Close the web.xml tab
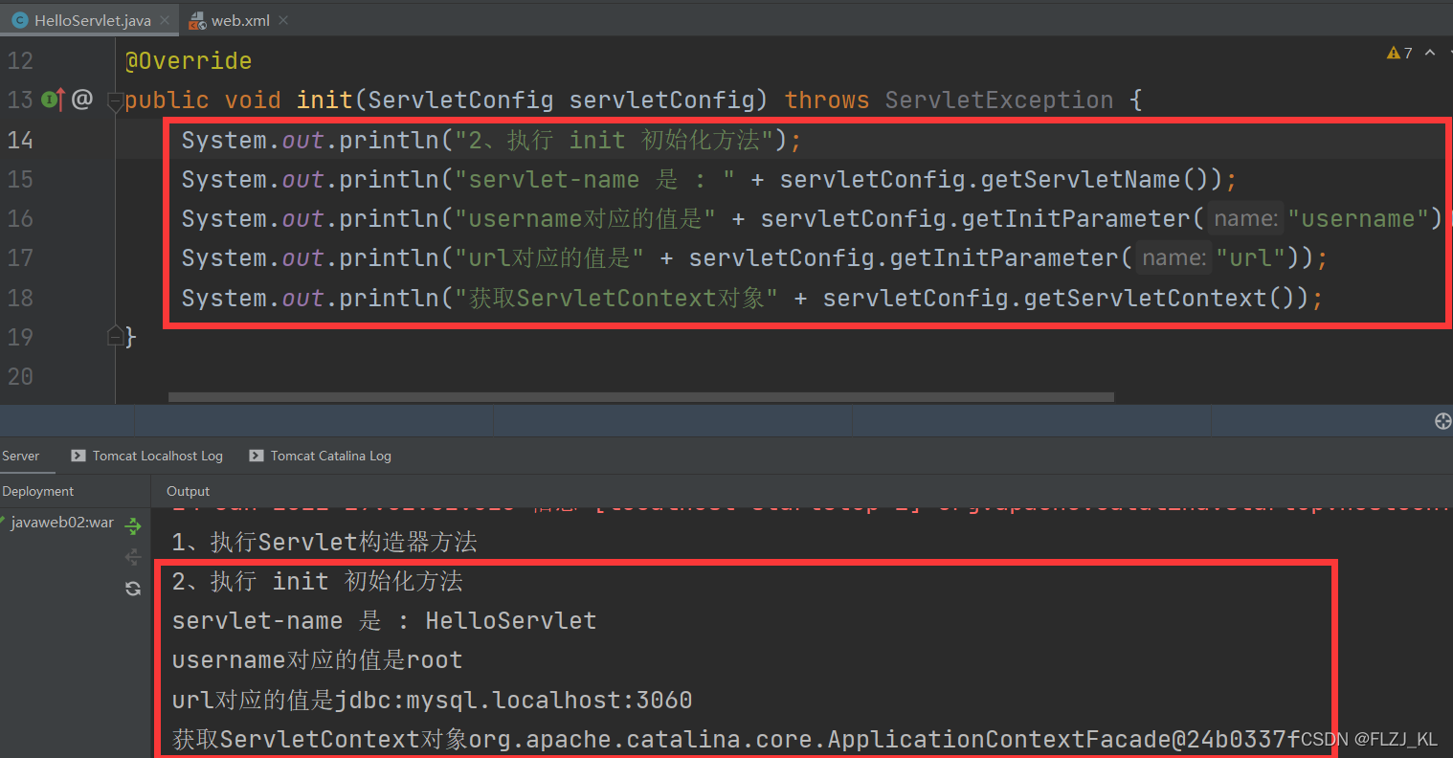The height and width of the screenshot is (758, 1453). tap(283, 20)
